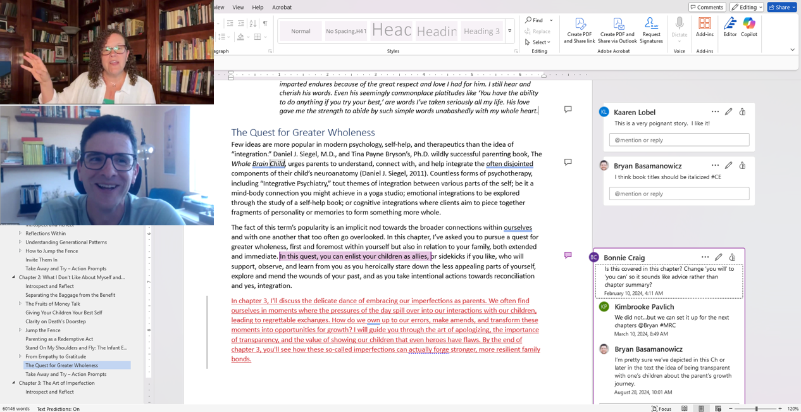Switch to Print Layout view
Screen dimensions: 801x412
point(700,409)
